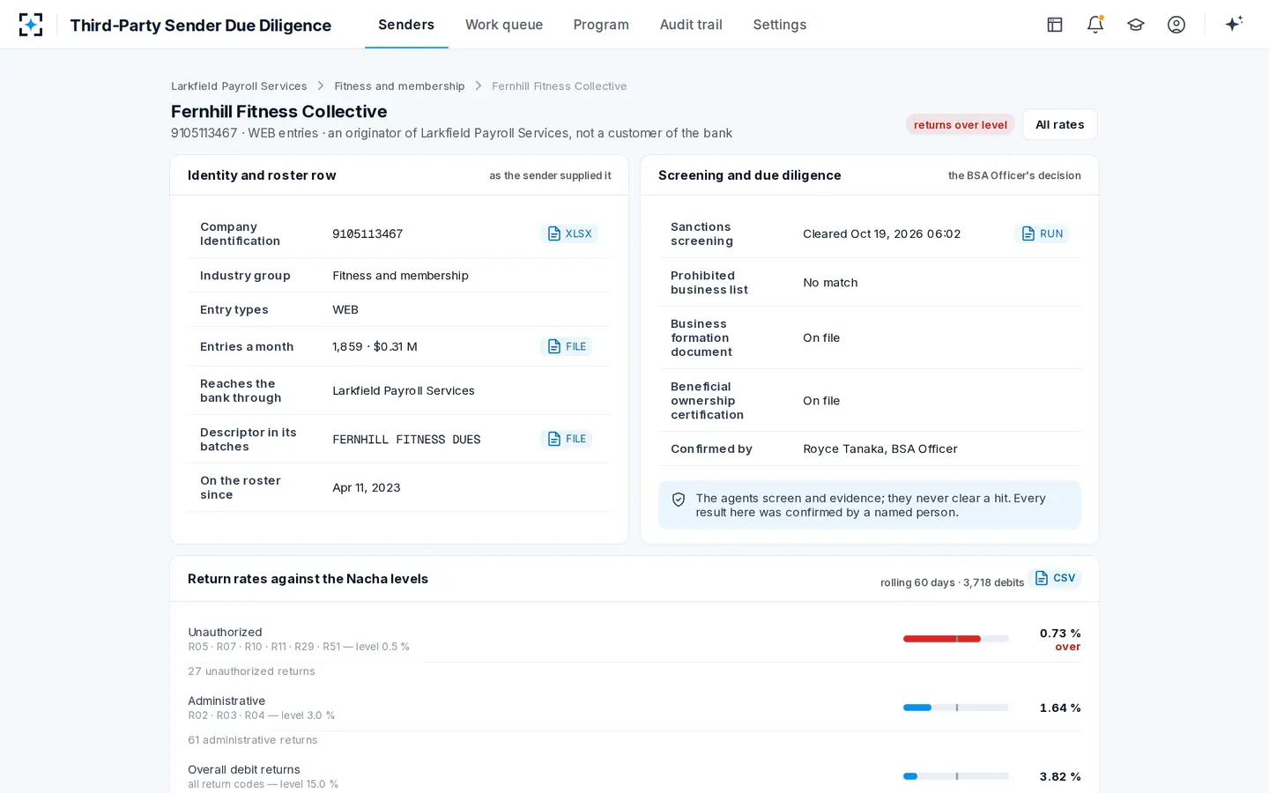
Task: Click the app logo icon
Action: pyautogui.click(x=31, y=25)
